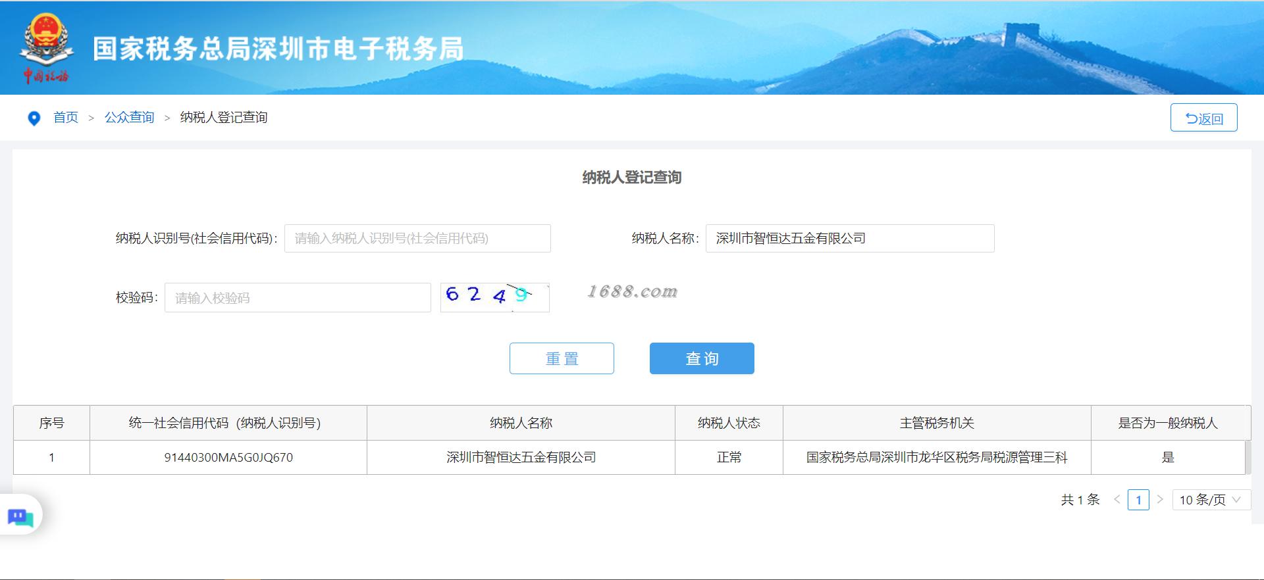
Task: Focus the 纳税人名称 input field
Action: pyautogui.click(x=850, y=238)
